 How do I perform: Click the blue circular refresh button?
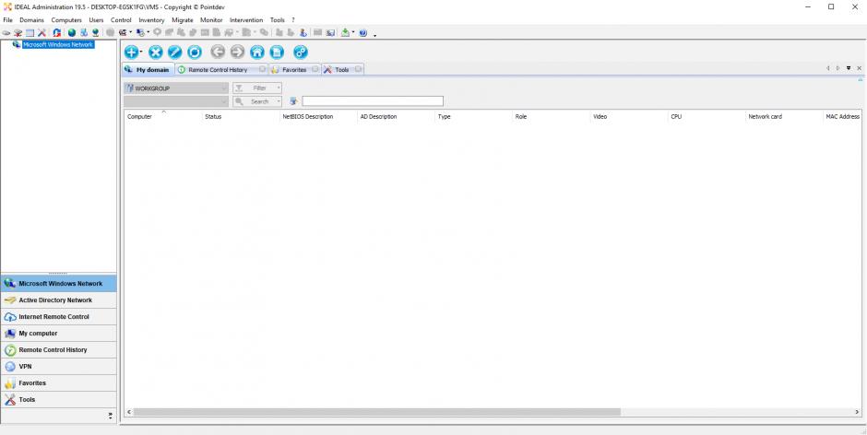(195, 52)
